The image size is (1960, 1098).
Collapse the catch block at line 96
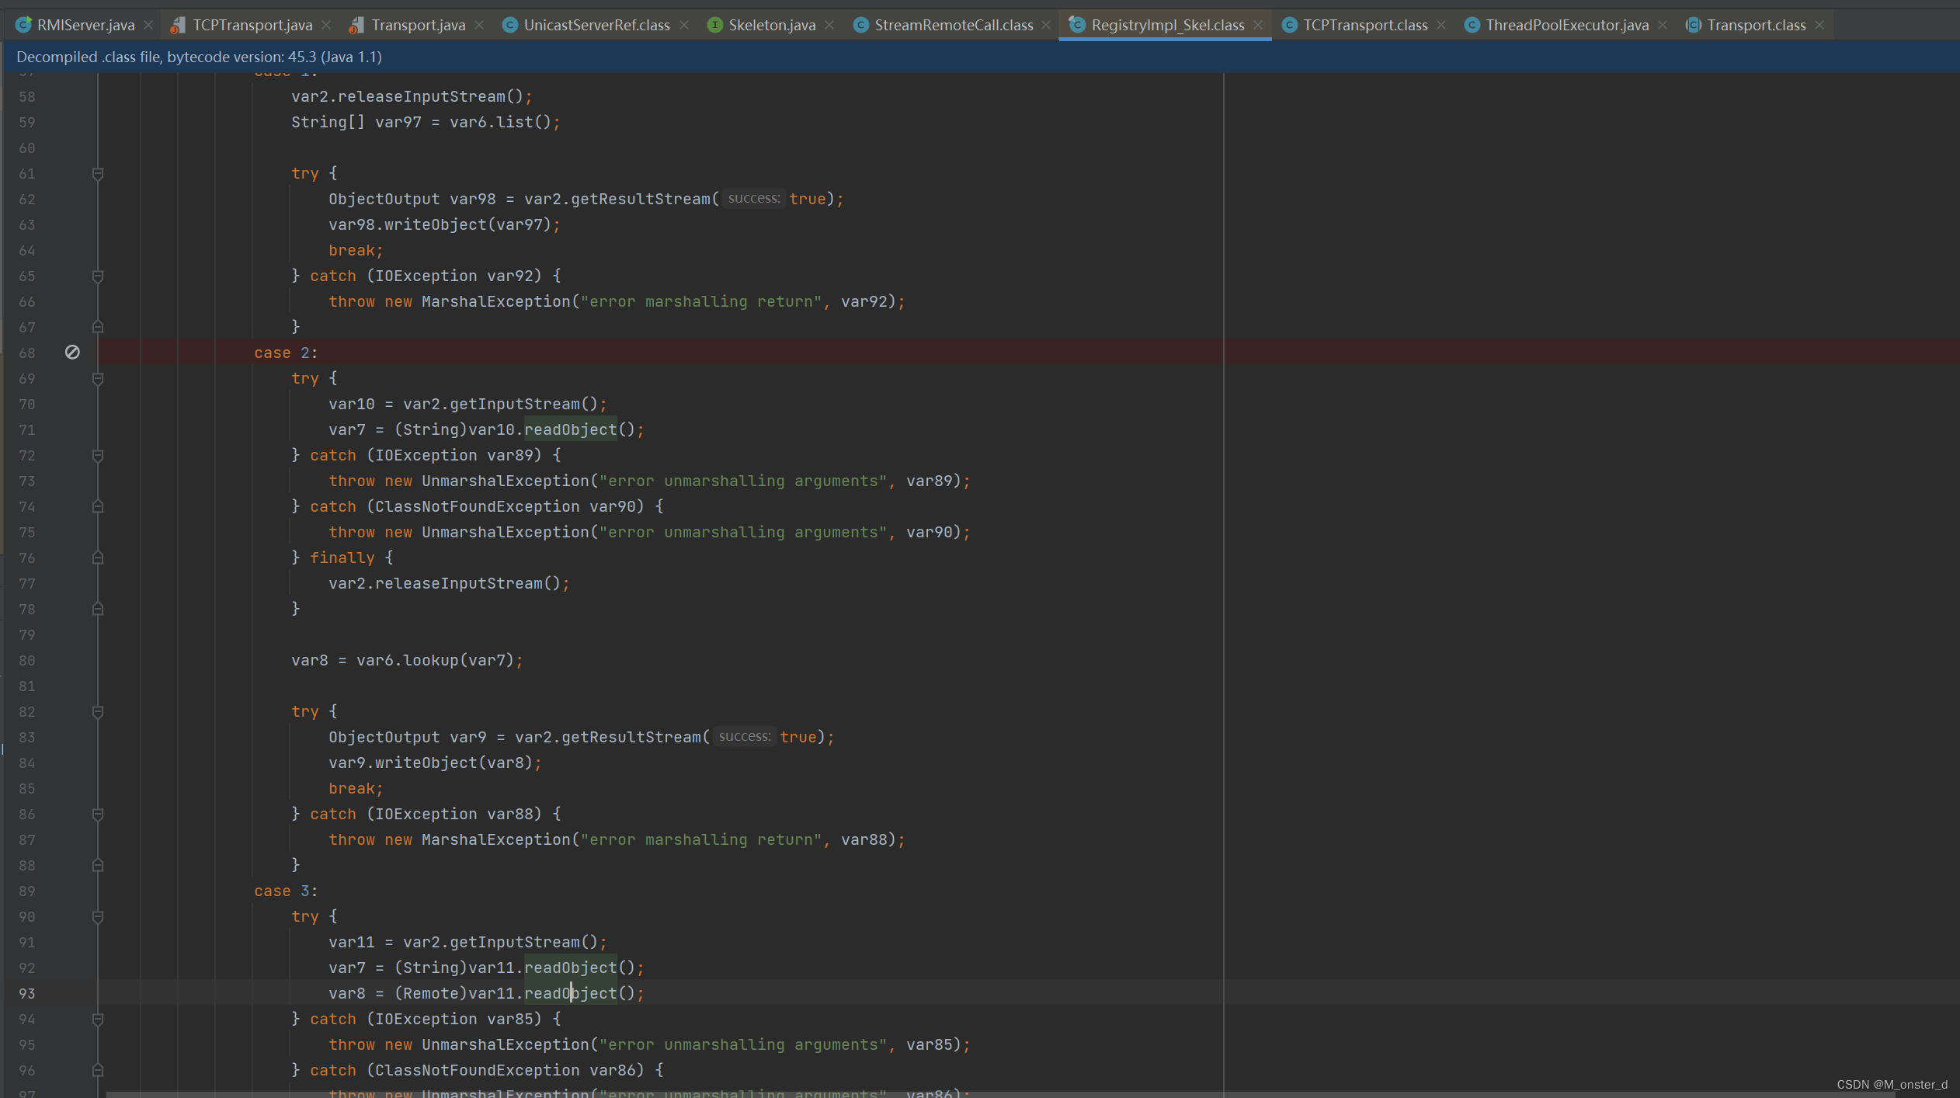(x=98, y=1070)
